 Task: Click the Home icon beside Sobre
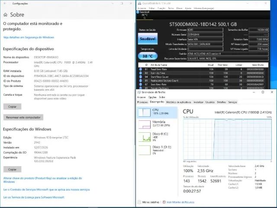6,15
